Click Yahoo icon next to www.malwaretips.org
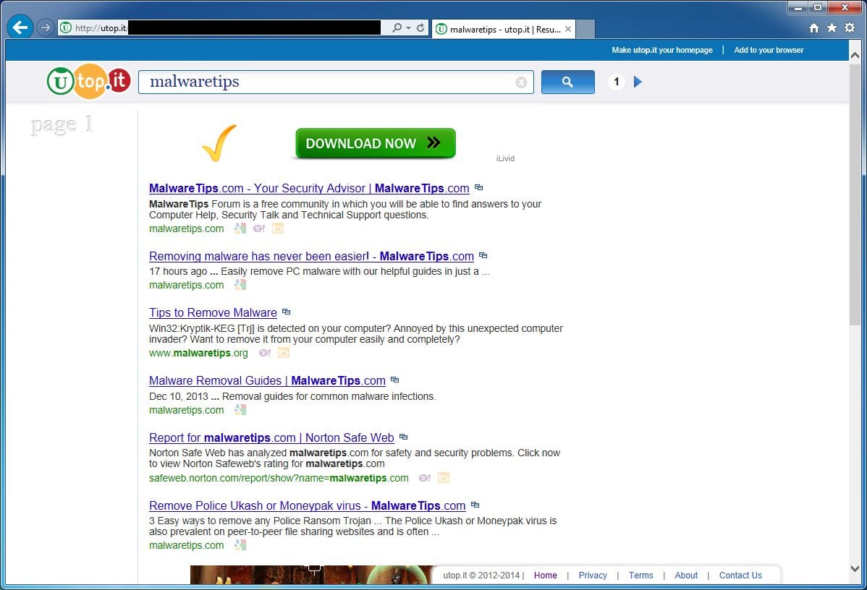Image resolution: width=867 pixels, height=590 pixels. coord(265,352)
